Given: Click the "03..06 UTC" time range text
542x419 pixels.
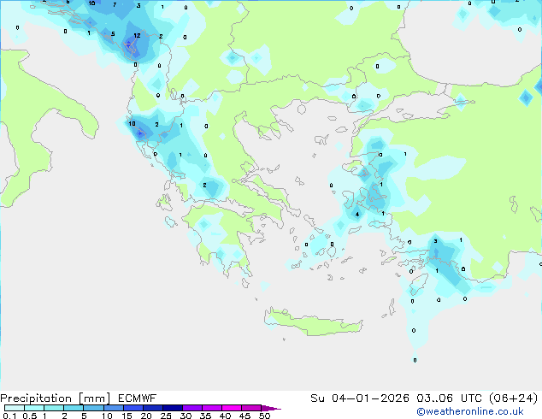Looking at the screenshot, I should [448, 398].
